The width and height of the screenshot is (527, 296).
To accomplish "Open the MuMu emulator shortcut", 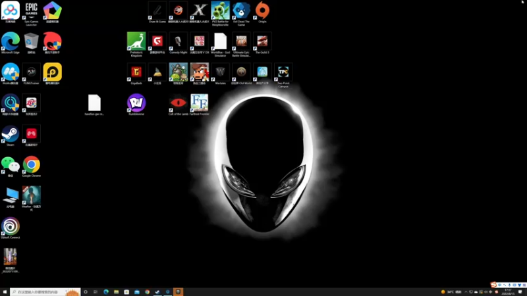I will pos(11,74).
